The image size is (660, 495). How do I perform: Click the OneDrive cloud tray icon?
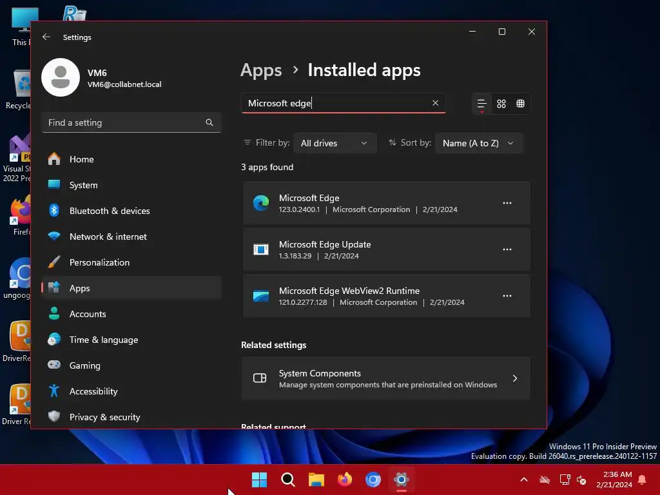[545, 480]
